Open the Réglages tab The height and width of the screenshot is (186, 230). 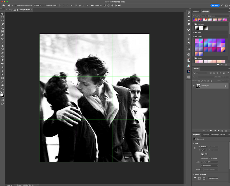[206, 135]
